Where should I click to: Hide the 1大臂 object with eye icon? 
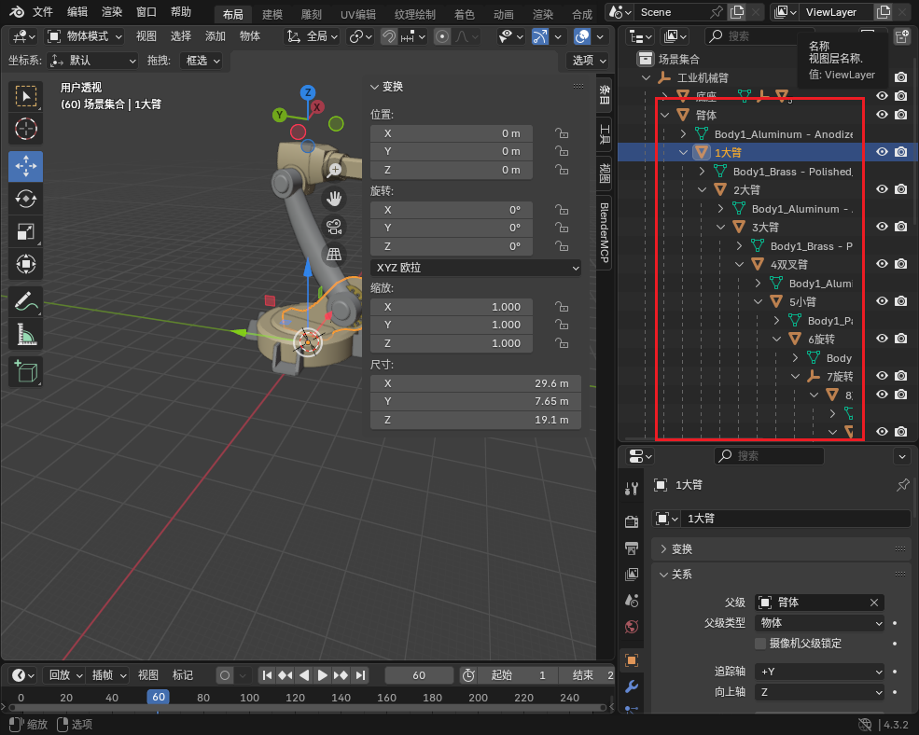click(882, 152)
